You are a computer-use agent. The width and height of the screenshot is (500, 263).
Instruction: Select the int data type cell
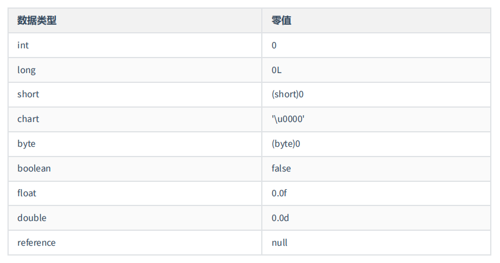135,45
